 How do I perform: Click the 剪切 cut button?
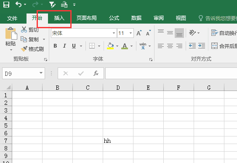pos(29,29)
